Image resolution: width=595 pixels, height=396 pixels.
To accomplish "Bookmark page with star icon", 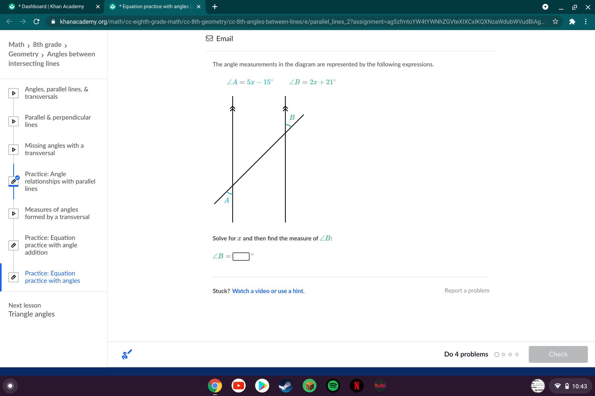I will point(555,22).
